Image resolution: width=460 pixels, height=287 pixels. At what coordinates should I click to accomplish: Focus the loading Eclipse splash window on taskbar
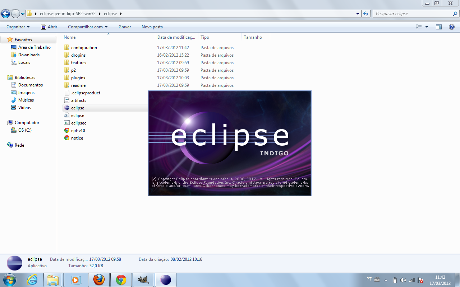tap(166, 279)
